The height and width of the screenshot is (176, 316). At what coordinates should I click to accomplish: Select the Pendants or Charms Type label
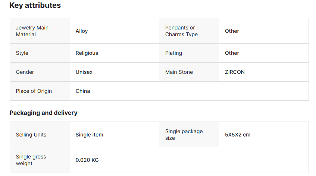[181, 31]
